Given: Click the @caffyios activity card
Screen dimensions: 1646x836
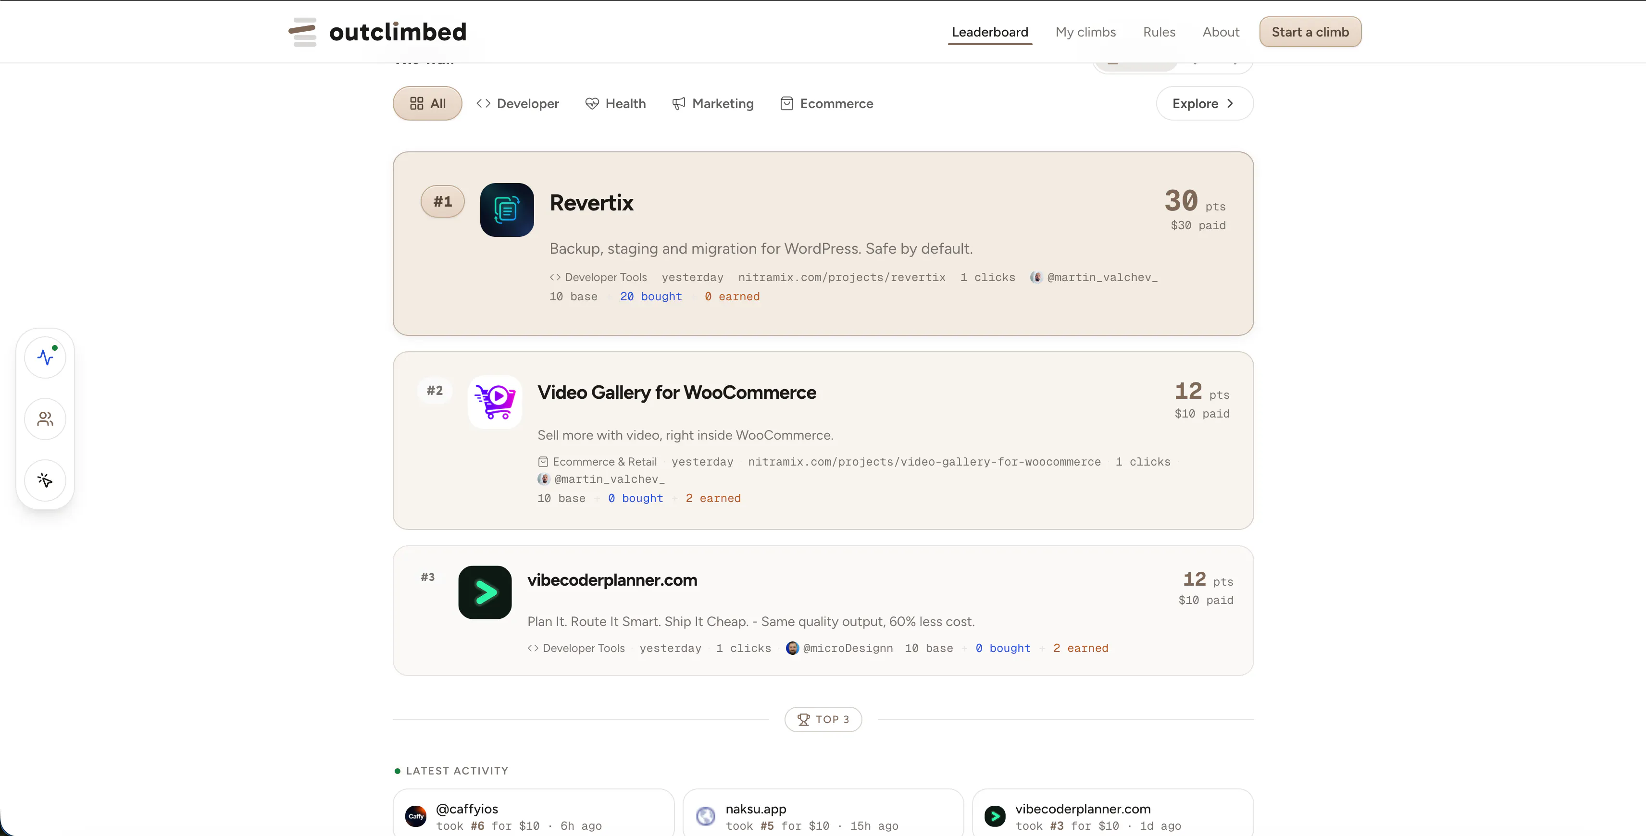Looking at the screenshot, I should tap(534, 812).
